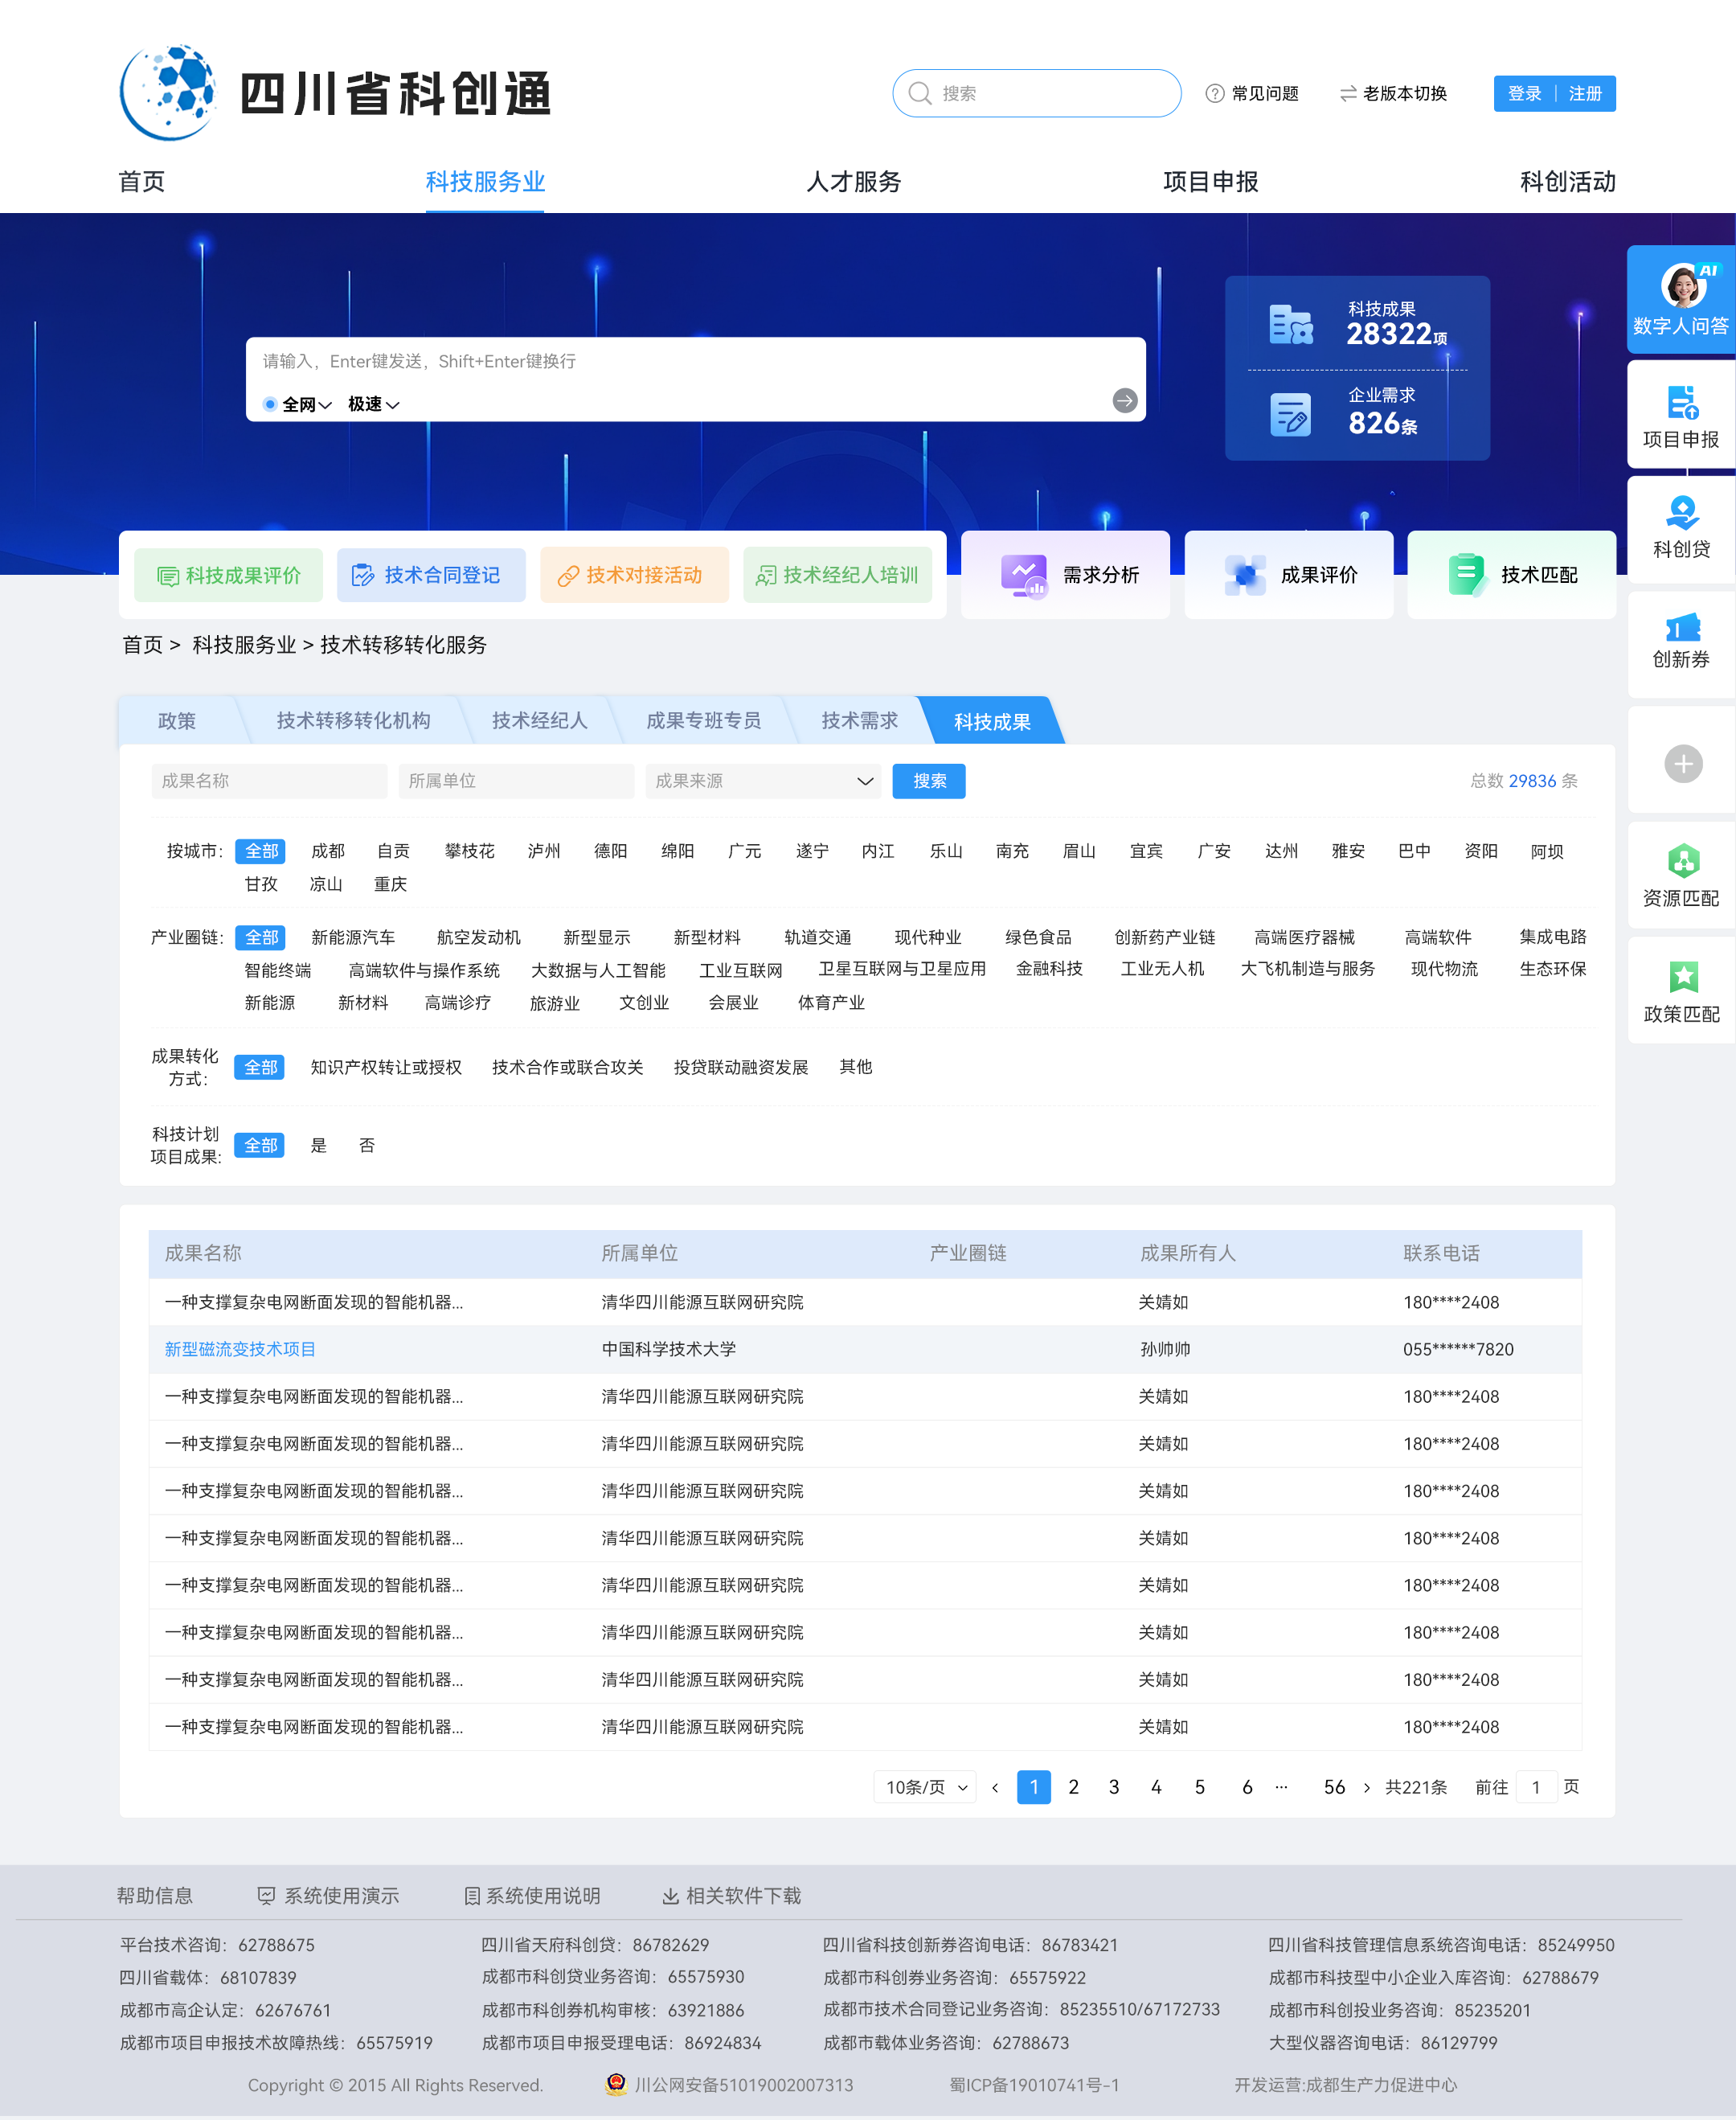Filter by city 成都
This screenshot has width=1736, height=2120.
327,851
